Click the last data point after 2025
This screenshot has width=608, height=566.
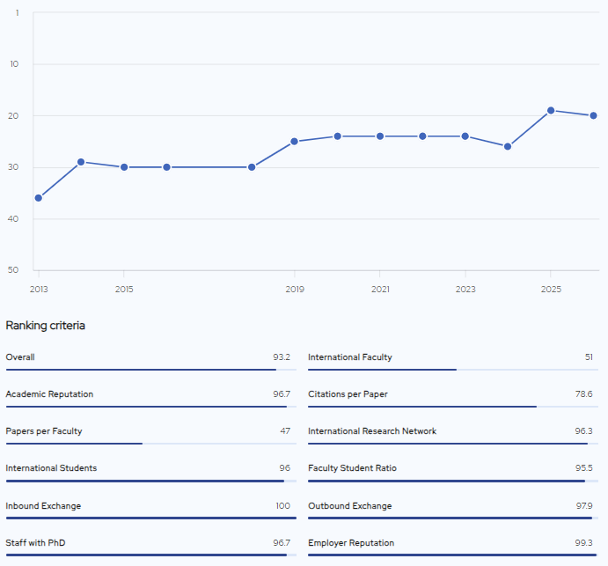click(x=593, y=116)
